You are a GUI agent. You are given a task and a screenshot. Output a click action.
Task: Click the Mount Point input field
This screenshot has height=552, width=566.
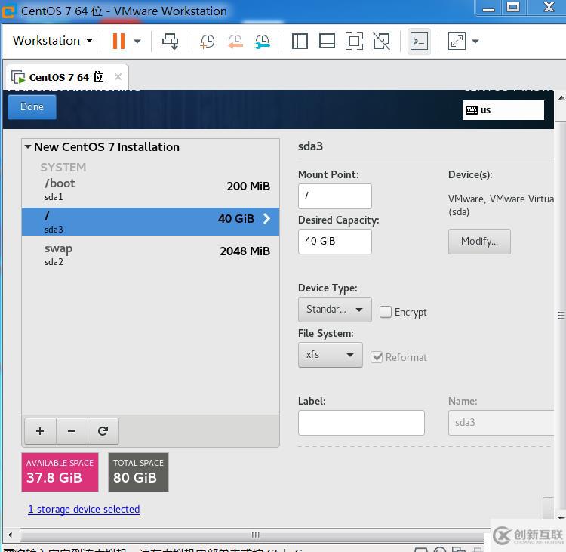[x=334, y=196]
